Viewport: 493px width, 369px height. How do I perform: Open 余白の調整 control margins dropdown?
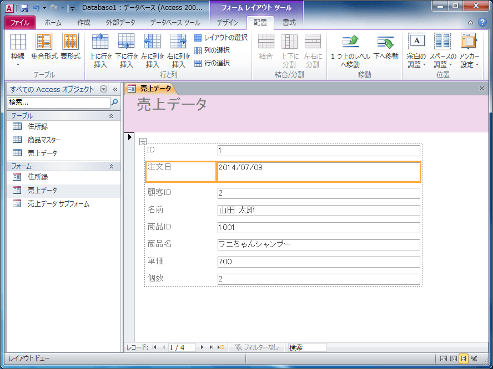tap(416, 50)
